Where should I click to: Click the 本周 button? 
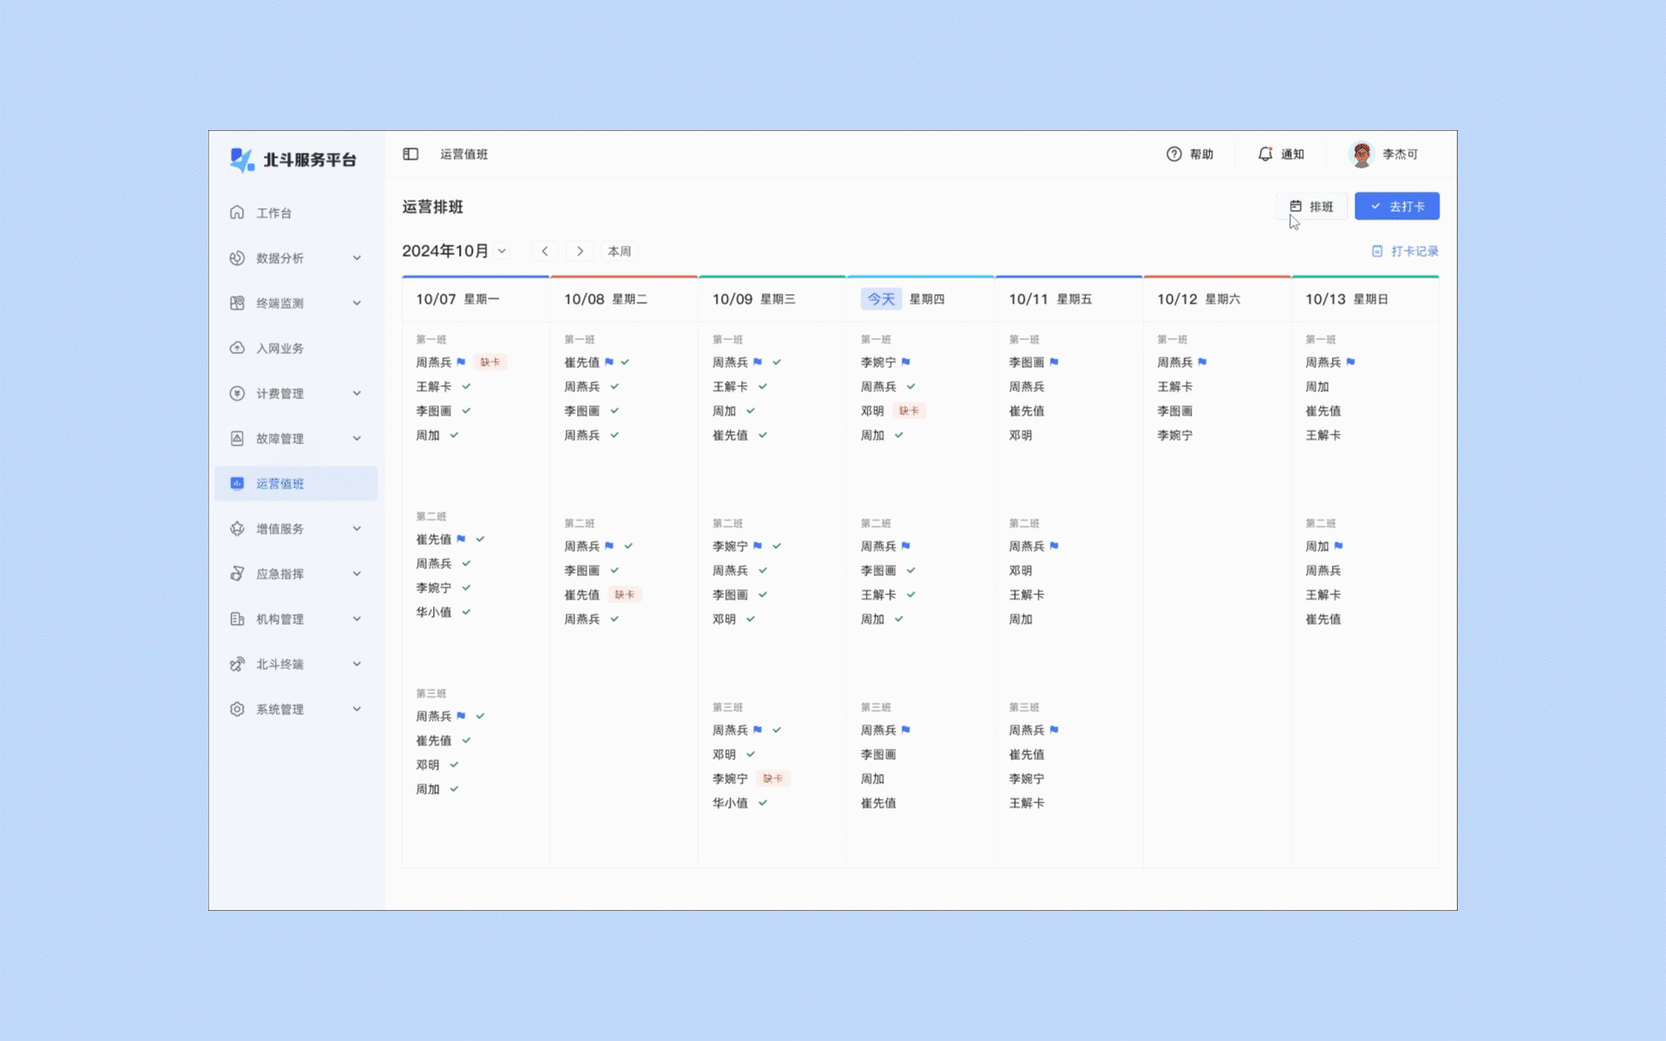(x=620, y=251)
